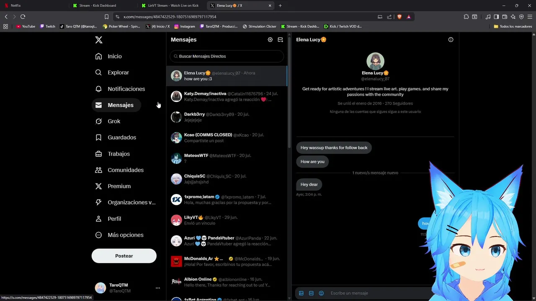This screenshot has height=301, width=536.
Task: Switch to Netflix browser tab
Action: [x=34, y=5]
